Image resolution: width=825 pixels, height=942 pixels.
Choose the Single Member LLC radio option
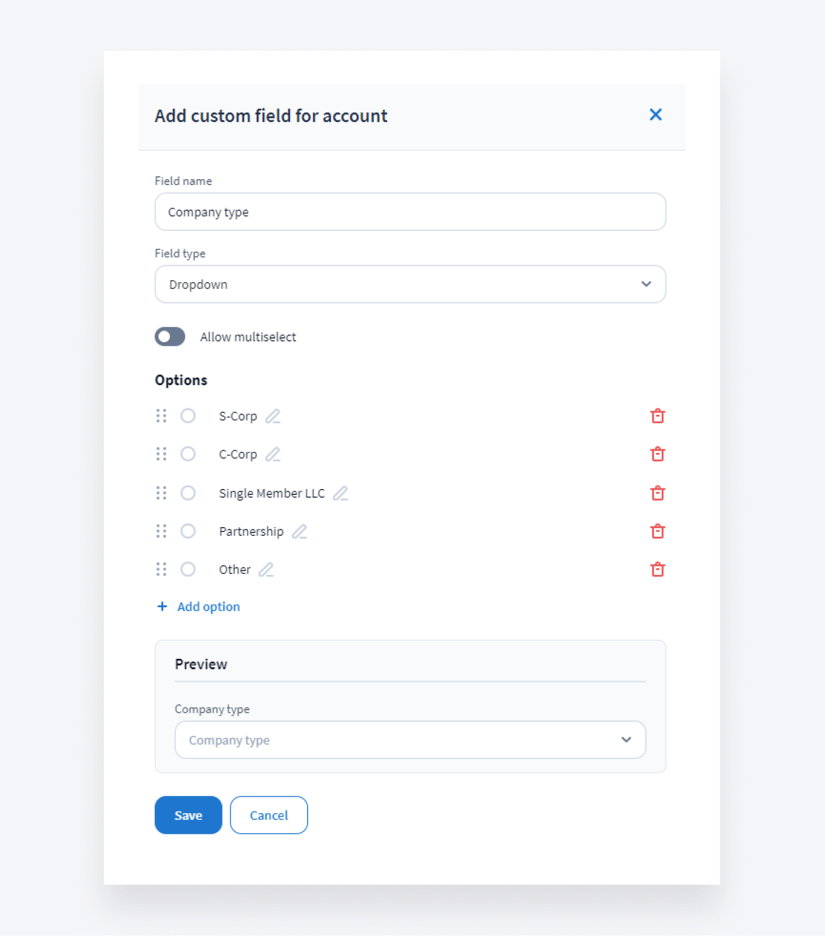click(188, 493)
